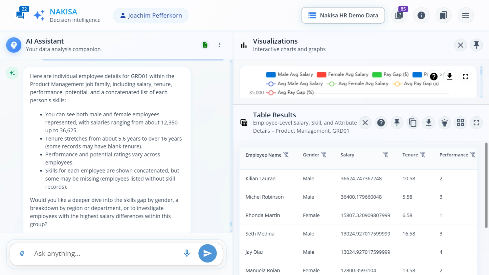Click the Joachim Pefferkorn profile button
Image resolution: width=489 pixels, height=275 pixels.
[x=150, y=15]
